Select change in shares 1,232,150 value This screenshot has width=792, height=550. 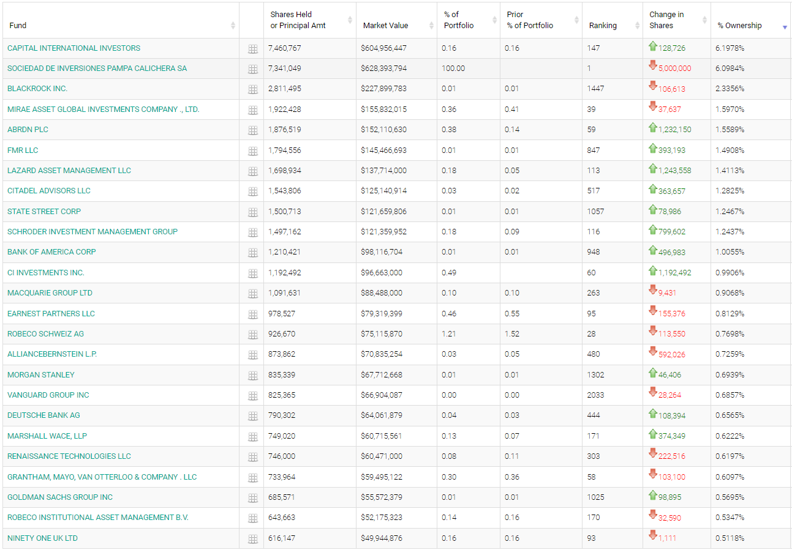coord(674,130)
